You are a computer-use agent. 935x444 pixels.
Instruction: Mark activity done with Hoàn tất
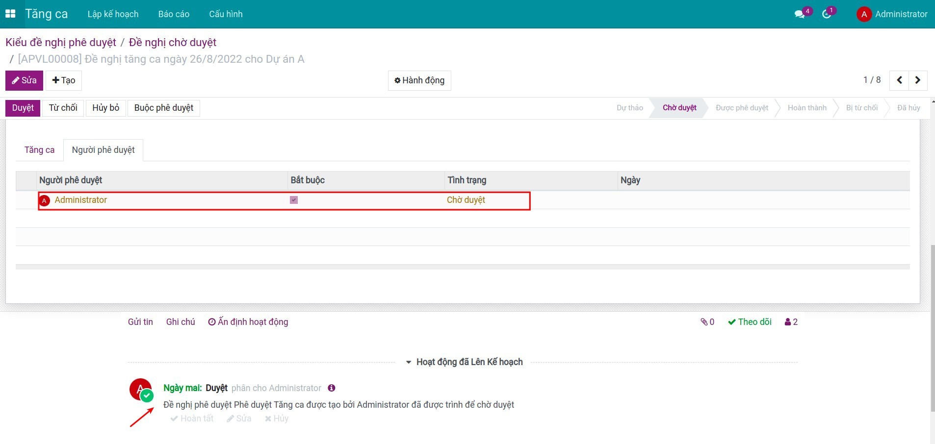[x=192, y=419]
